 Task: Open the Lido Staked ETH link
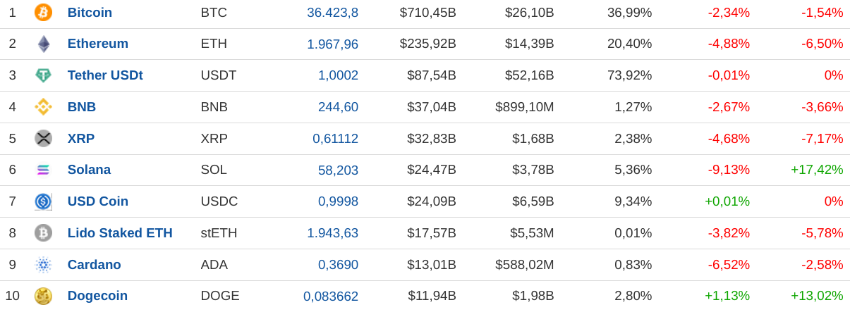point(120,233)
